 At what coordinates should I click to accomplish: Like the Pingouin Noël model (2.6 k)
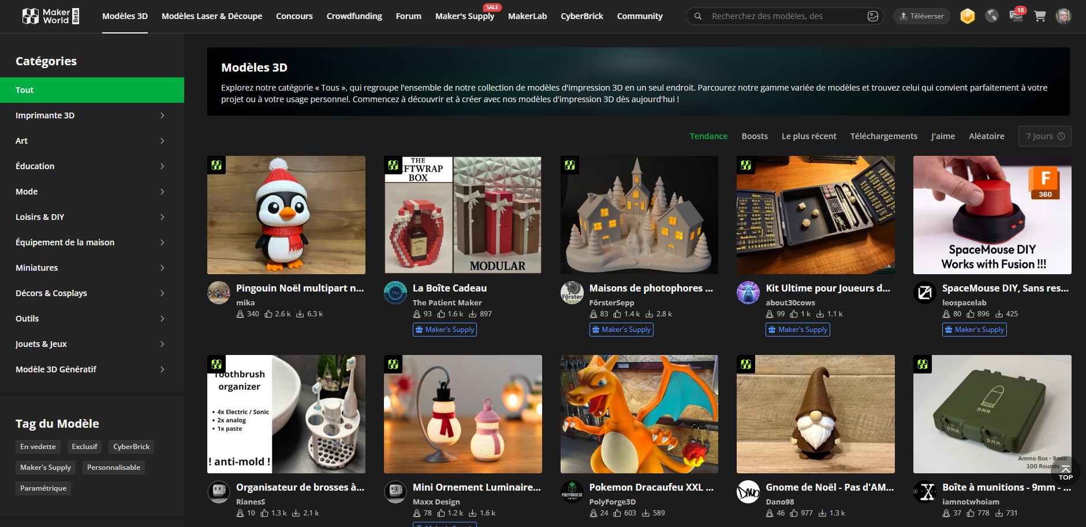pos(268,314)
